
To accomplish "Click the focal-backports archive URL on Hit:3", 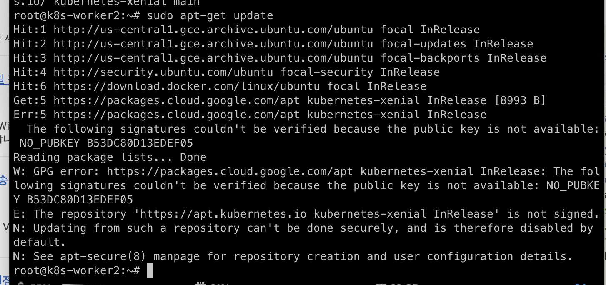I will (213, 58).
